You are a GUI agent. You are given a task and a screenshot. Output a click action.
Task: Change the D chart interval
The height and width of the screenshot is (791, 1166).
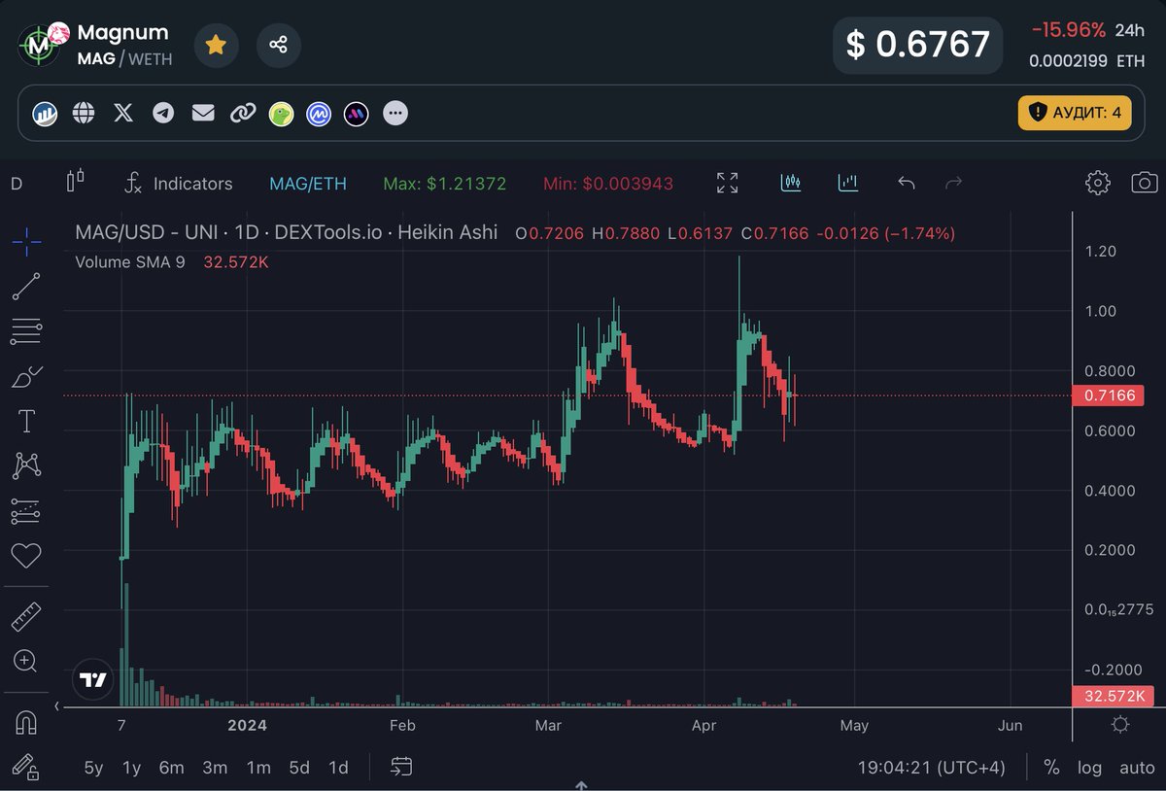16,183
